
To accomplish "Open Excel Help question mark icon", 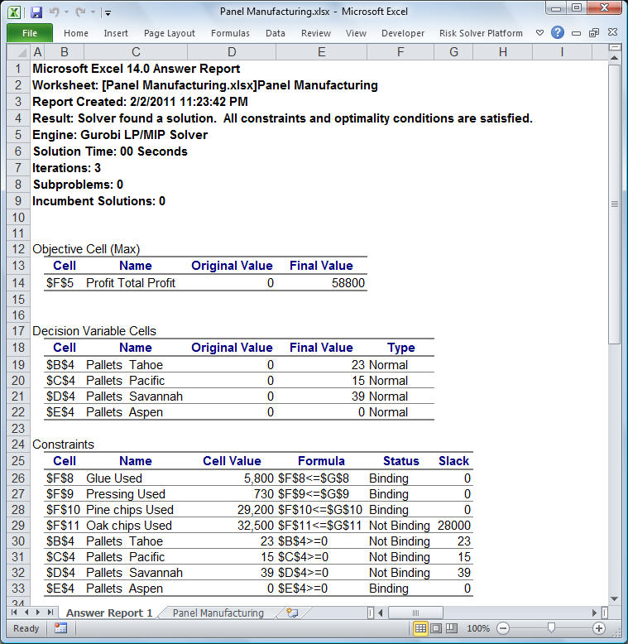I will (558, 33).
